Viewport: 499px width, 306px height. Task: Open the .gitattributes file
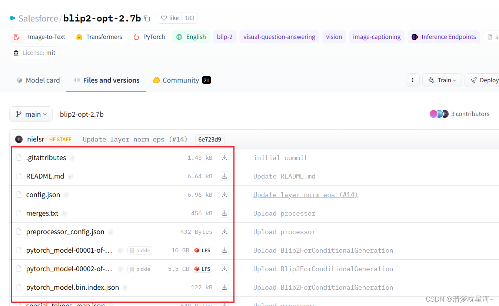[x=46, y=157]
